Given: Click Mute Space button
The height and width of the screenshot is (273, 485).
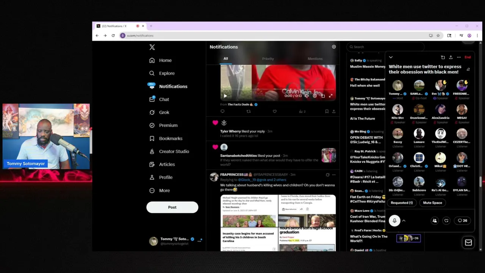Looking at the screenshot, I should 432,203.
